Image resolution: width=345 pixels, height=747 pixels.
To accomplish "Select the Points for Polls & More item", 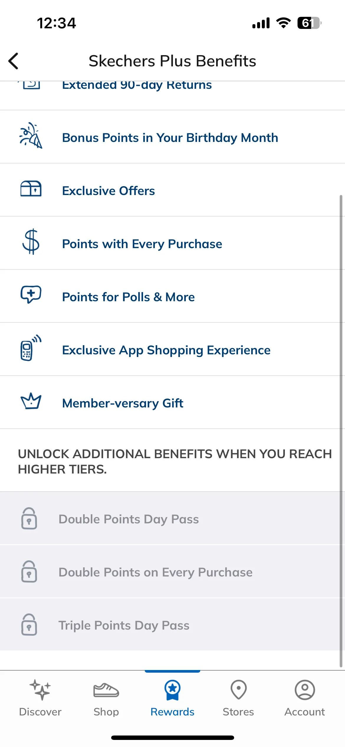I will point(172,296).
